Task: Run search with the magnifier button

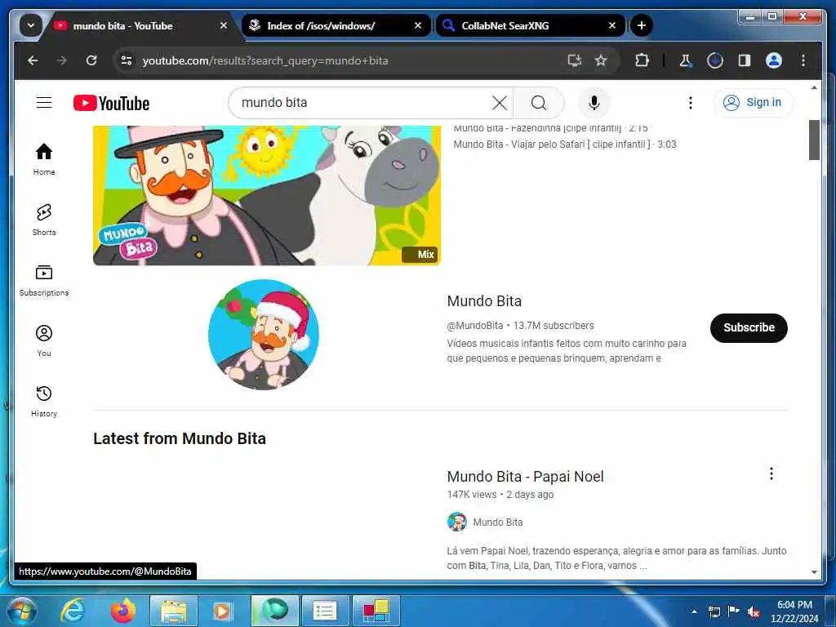Action: click(539, 102)
